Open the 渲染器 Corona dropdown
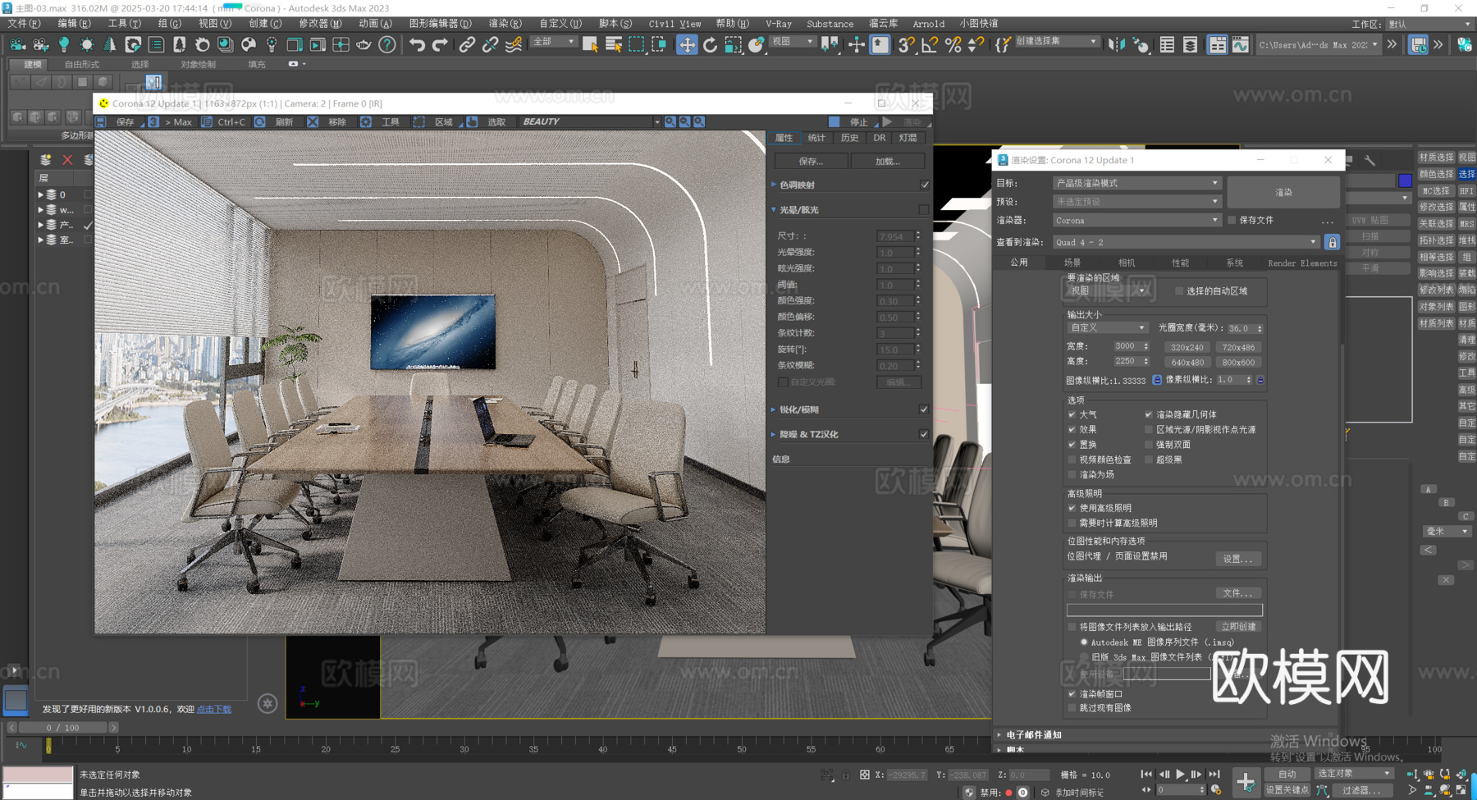This screenshot has height=800, width=1477. (1136, 220)
